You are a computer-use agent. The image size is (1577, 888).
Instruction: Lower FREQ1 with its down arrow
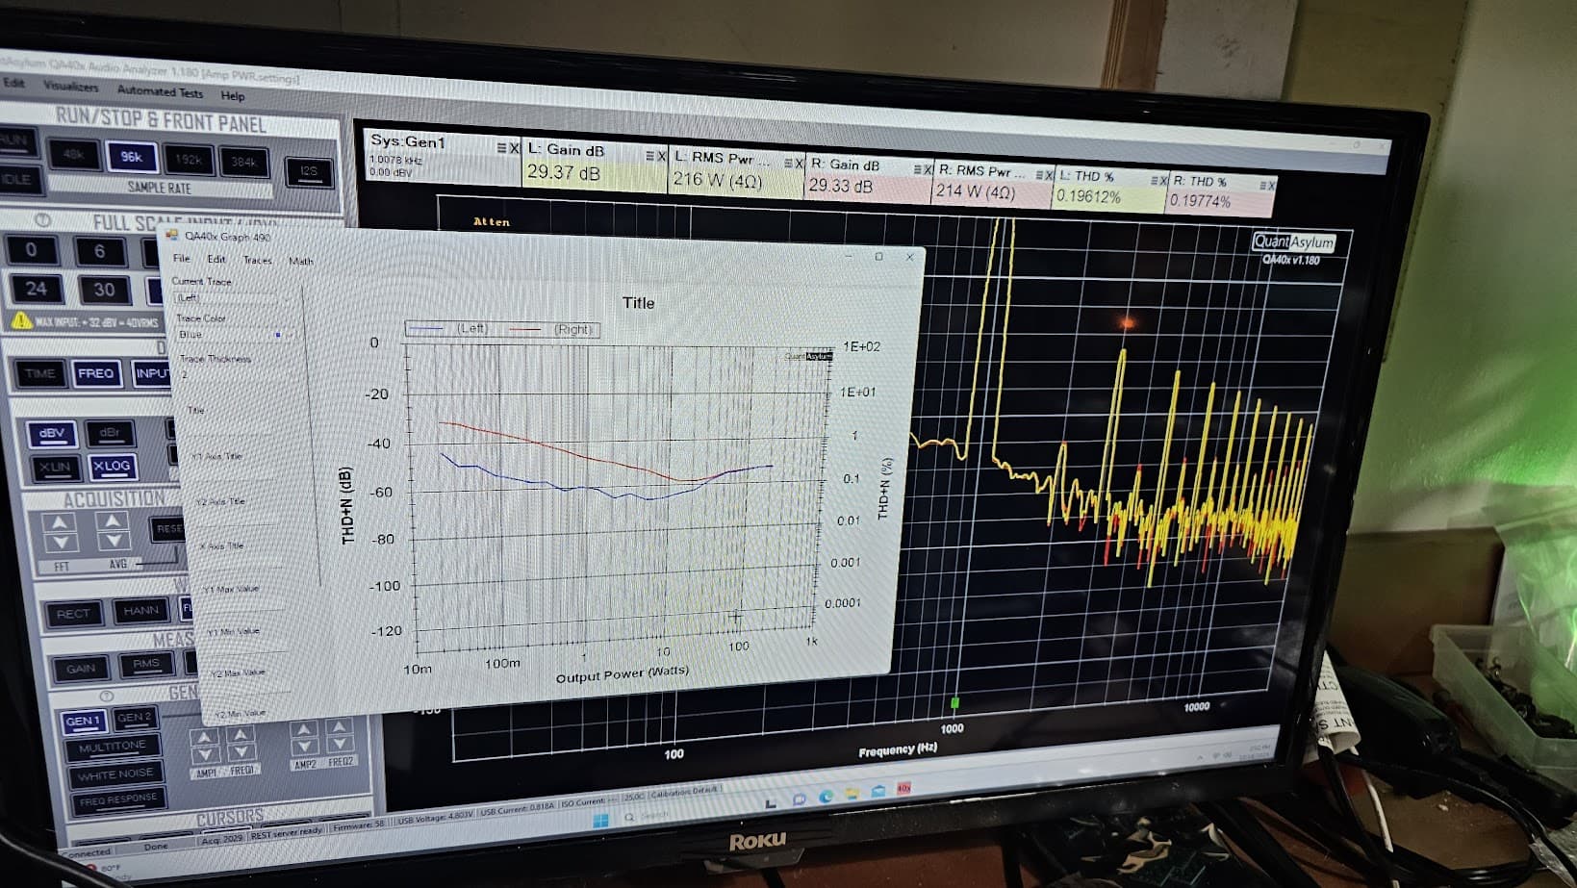[242, 752]
